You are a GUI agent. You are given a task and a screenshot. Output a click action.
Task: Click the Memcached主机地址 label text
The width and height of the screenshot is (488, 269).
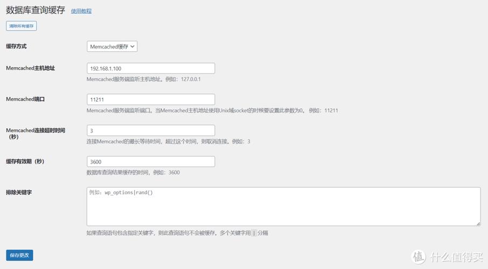point(30,68)
